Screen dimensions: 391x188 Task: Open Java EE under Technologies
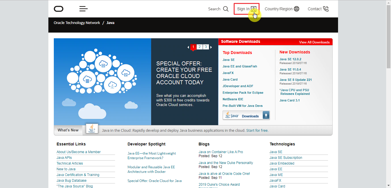(276, 169)
